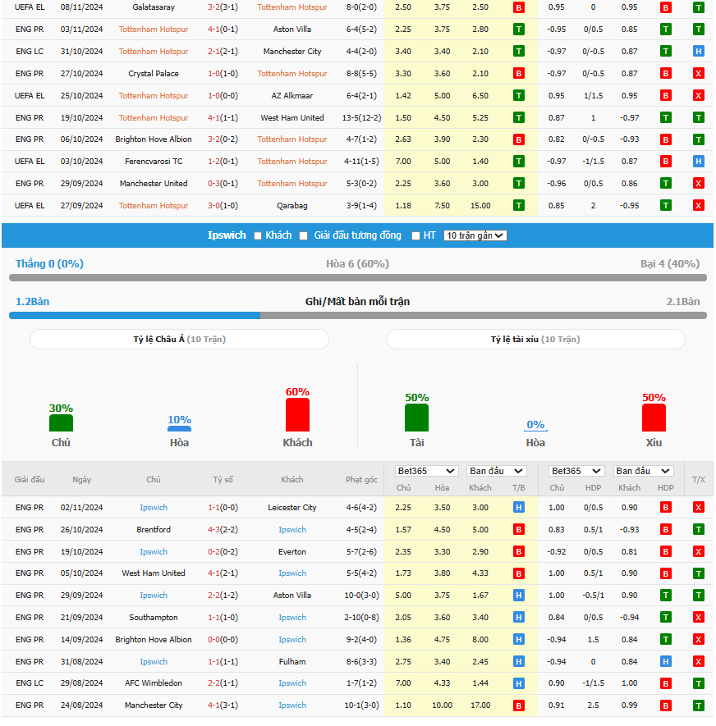Click the red 50% Xỉu chart bar
This screenshot has height=726, width=716.
[654, 418]
